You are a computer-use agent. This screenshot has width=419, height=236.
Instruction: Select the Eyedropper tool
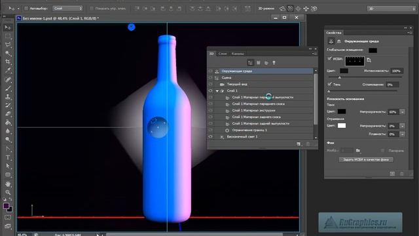[x=8, y=70]
